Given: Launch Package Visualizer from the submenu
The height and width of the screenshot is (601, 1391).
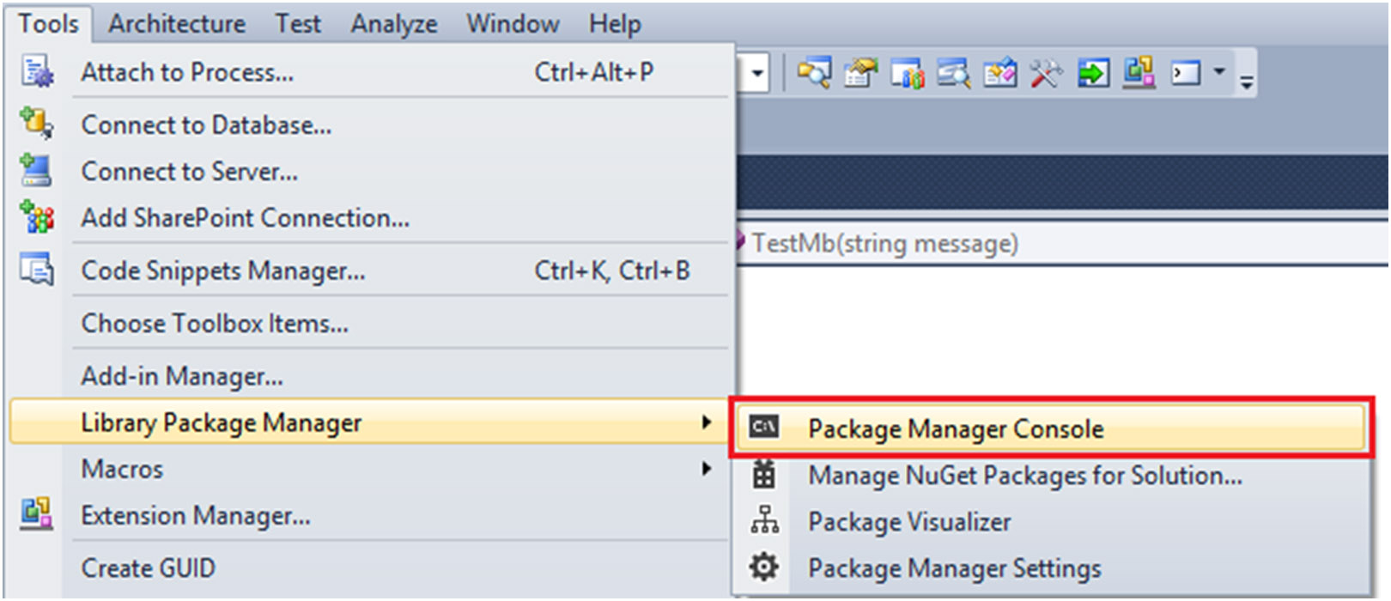Looking at the screenshot, I should 909,521.
